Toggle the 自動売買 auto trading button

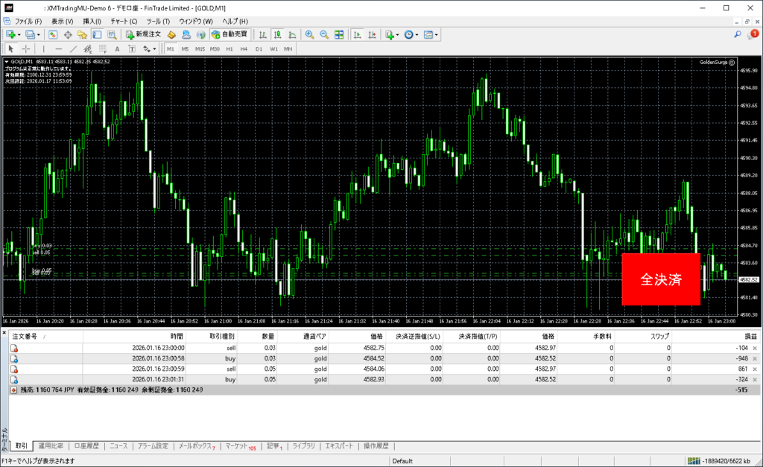(229, 34)
